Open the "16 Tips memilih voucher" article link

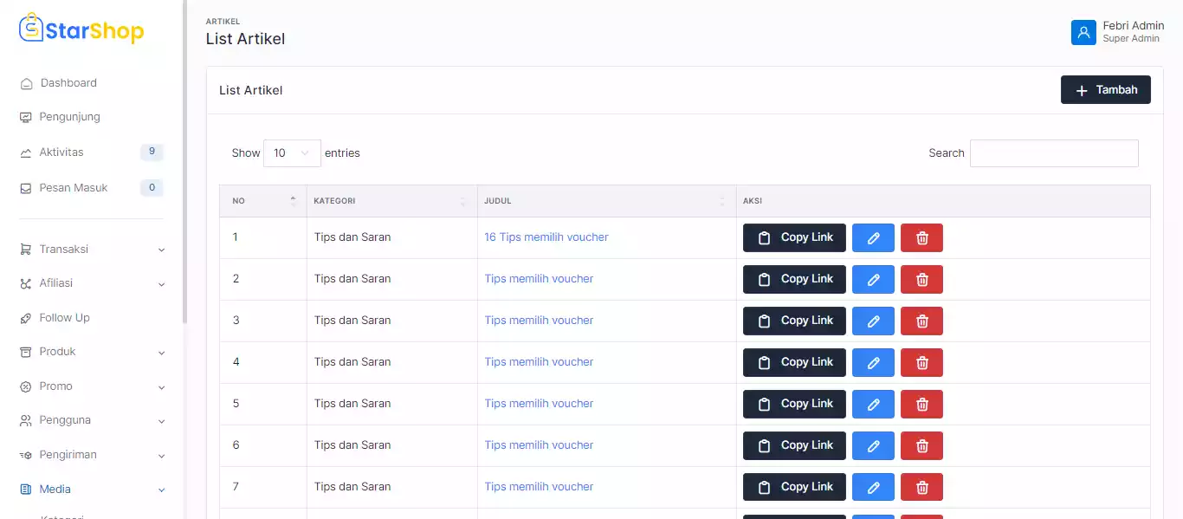(546, 237)
